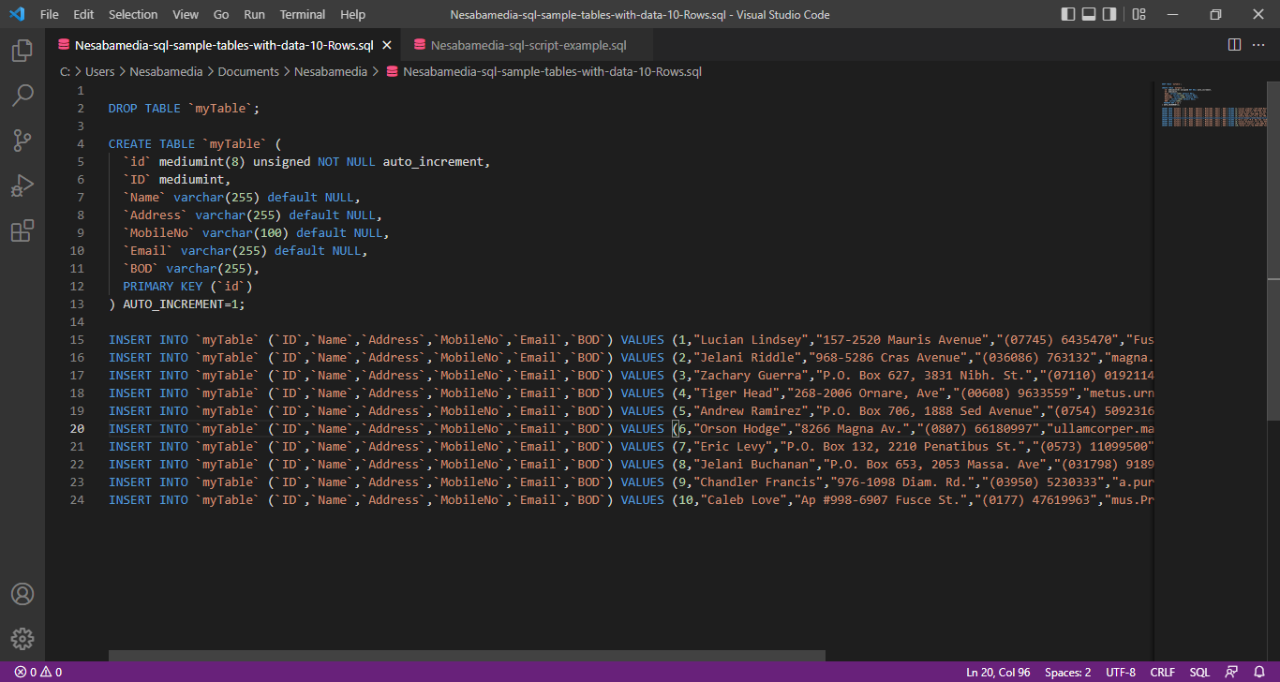Open the Accounts icon

point(22,594)
